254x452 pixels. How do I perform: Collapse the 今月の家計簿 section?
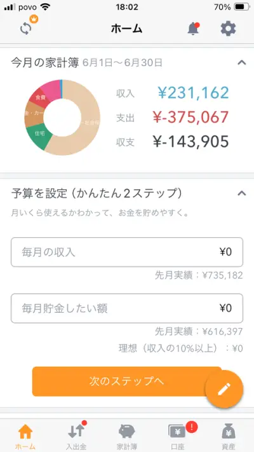pos(241,62)
